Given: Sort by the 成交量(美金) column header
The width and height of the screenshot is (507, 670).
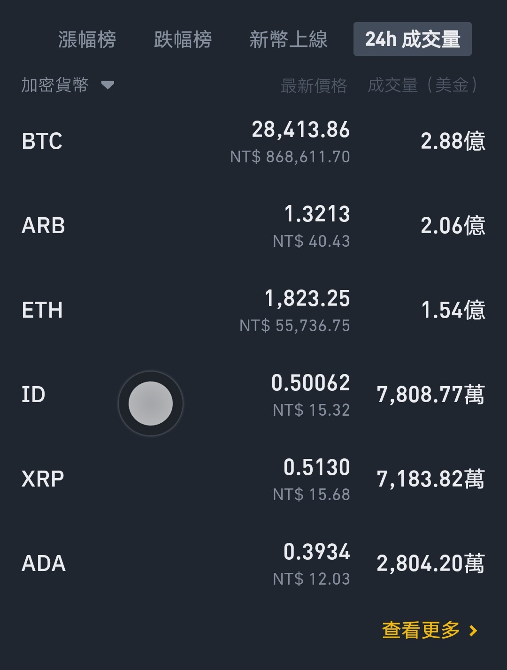Looking at the screenshot, I should (x=422, y=85).
